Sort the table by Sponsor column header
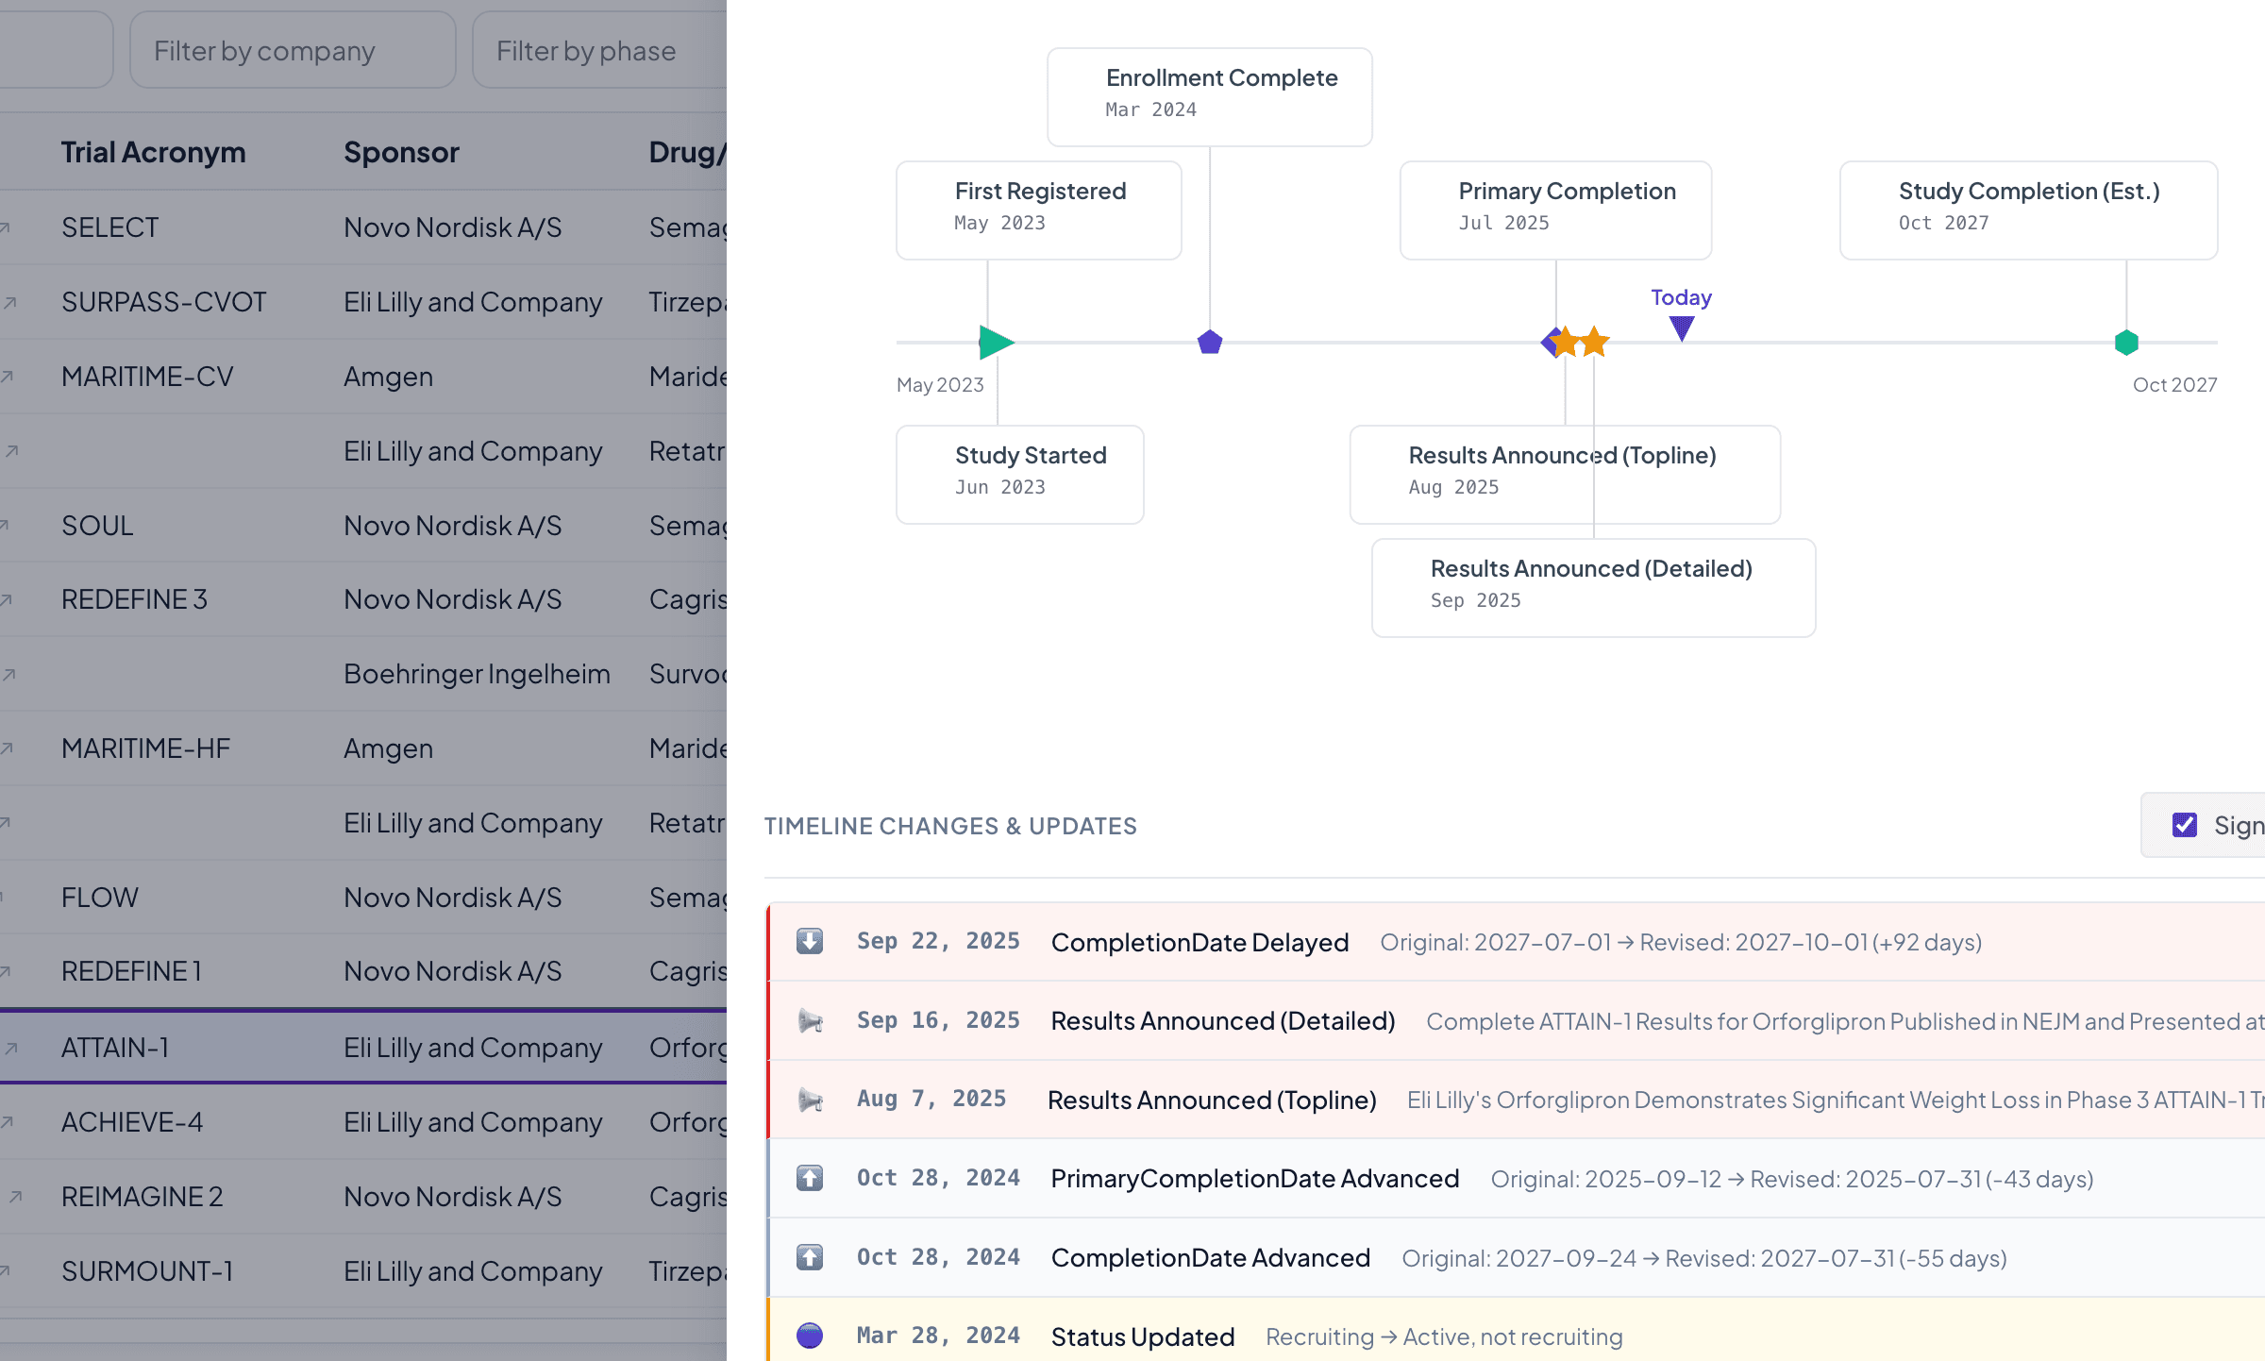The width and height of the screenshot is (2265, 1361). point(401,151)
